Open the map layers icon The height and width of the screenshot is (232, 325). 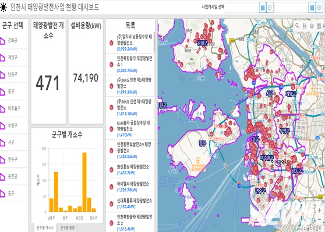[312, 26]
